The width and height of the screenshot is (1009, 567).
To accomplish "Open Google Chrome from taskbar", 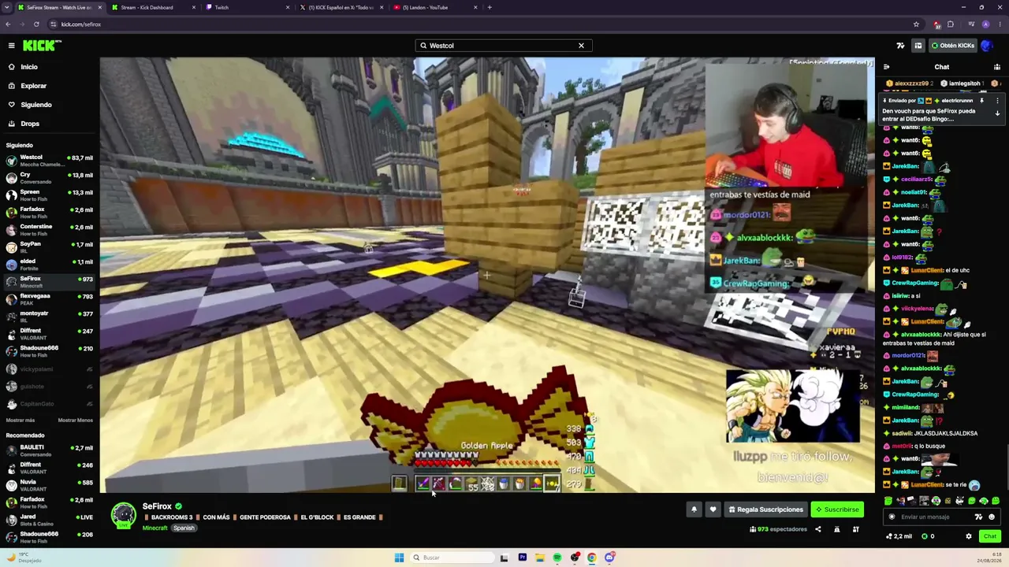I will [x=592, y=558].
